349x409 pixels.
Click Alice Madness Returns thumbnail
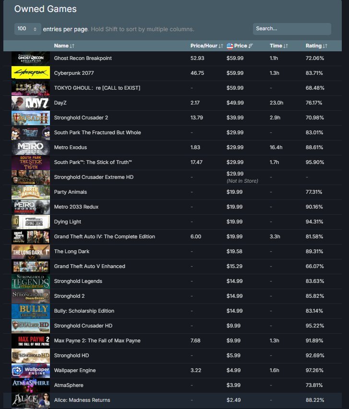pos(31,400)
